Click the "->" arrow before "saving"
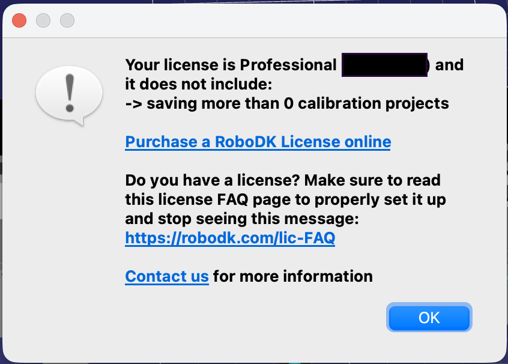The image size is (508, 364). (x=133, y=103)
